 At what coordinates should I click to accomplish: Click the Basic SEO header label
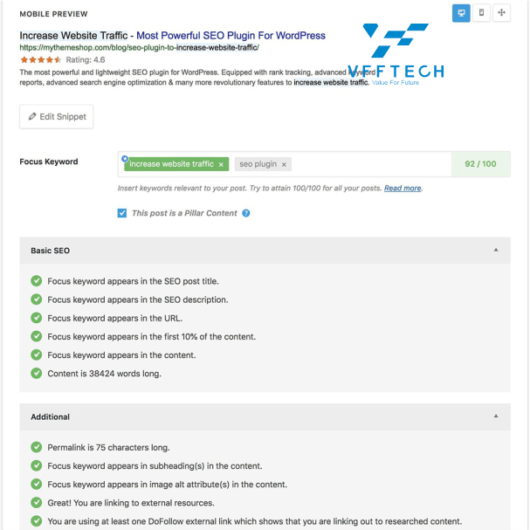coord(51,251)
